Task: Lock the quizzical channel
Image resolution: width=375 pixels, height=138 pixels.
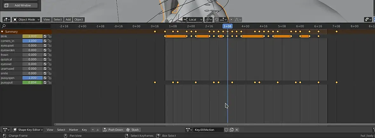Action: point(49,59)
